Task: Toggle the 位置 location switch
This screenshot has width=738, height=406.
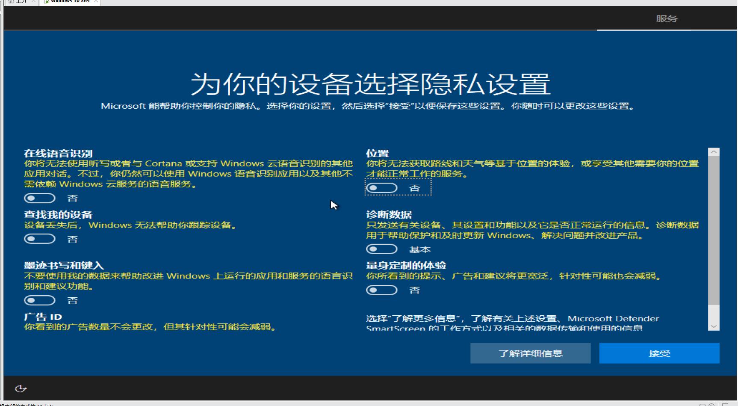Action: point(382,188)
